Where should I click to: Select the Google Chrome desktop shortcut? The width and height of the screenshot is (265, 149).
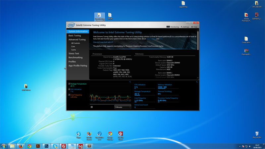point(110,136)
